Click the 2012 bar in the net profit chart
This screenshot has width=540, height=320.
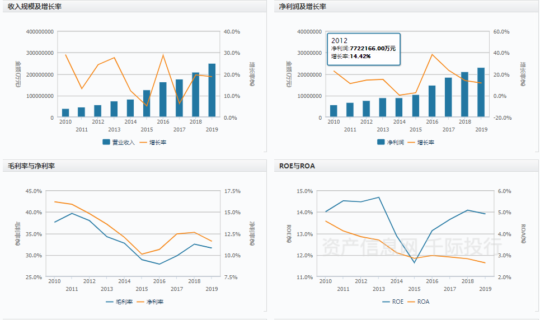(366, 109)
